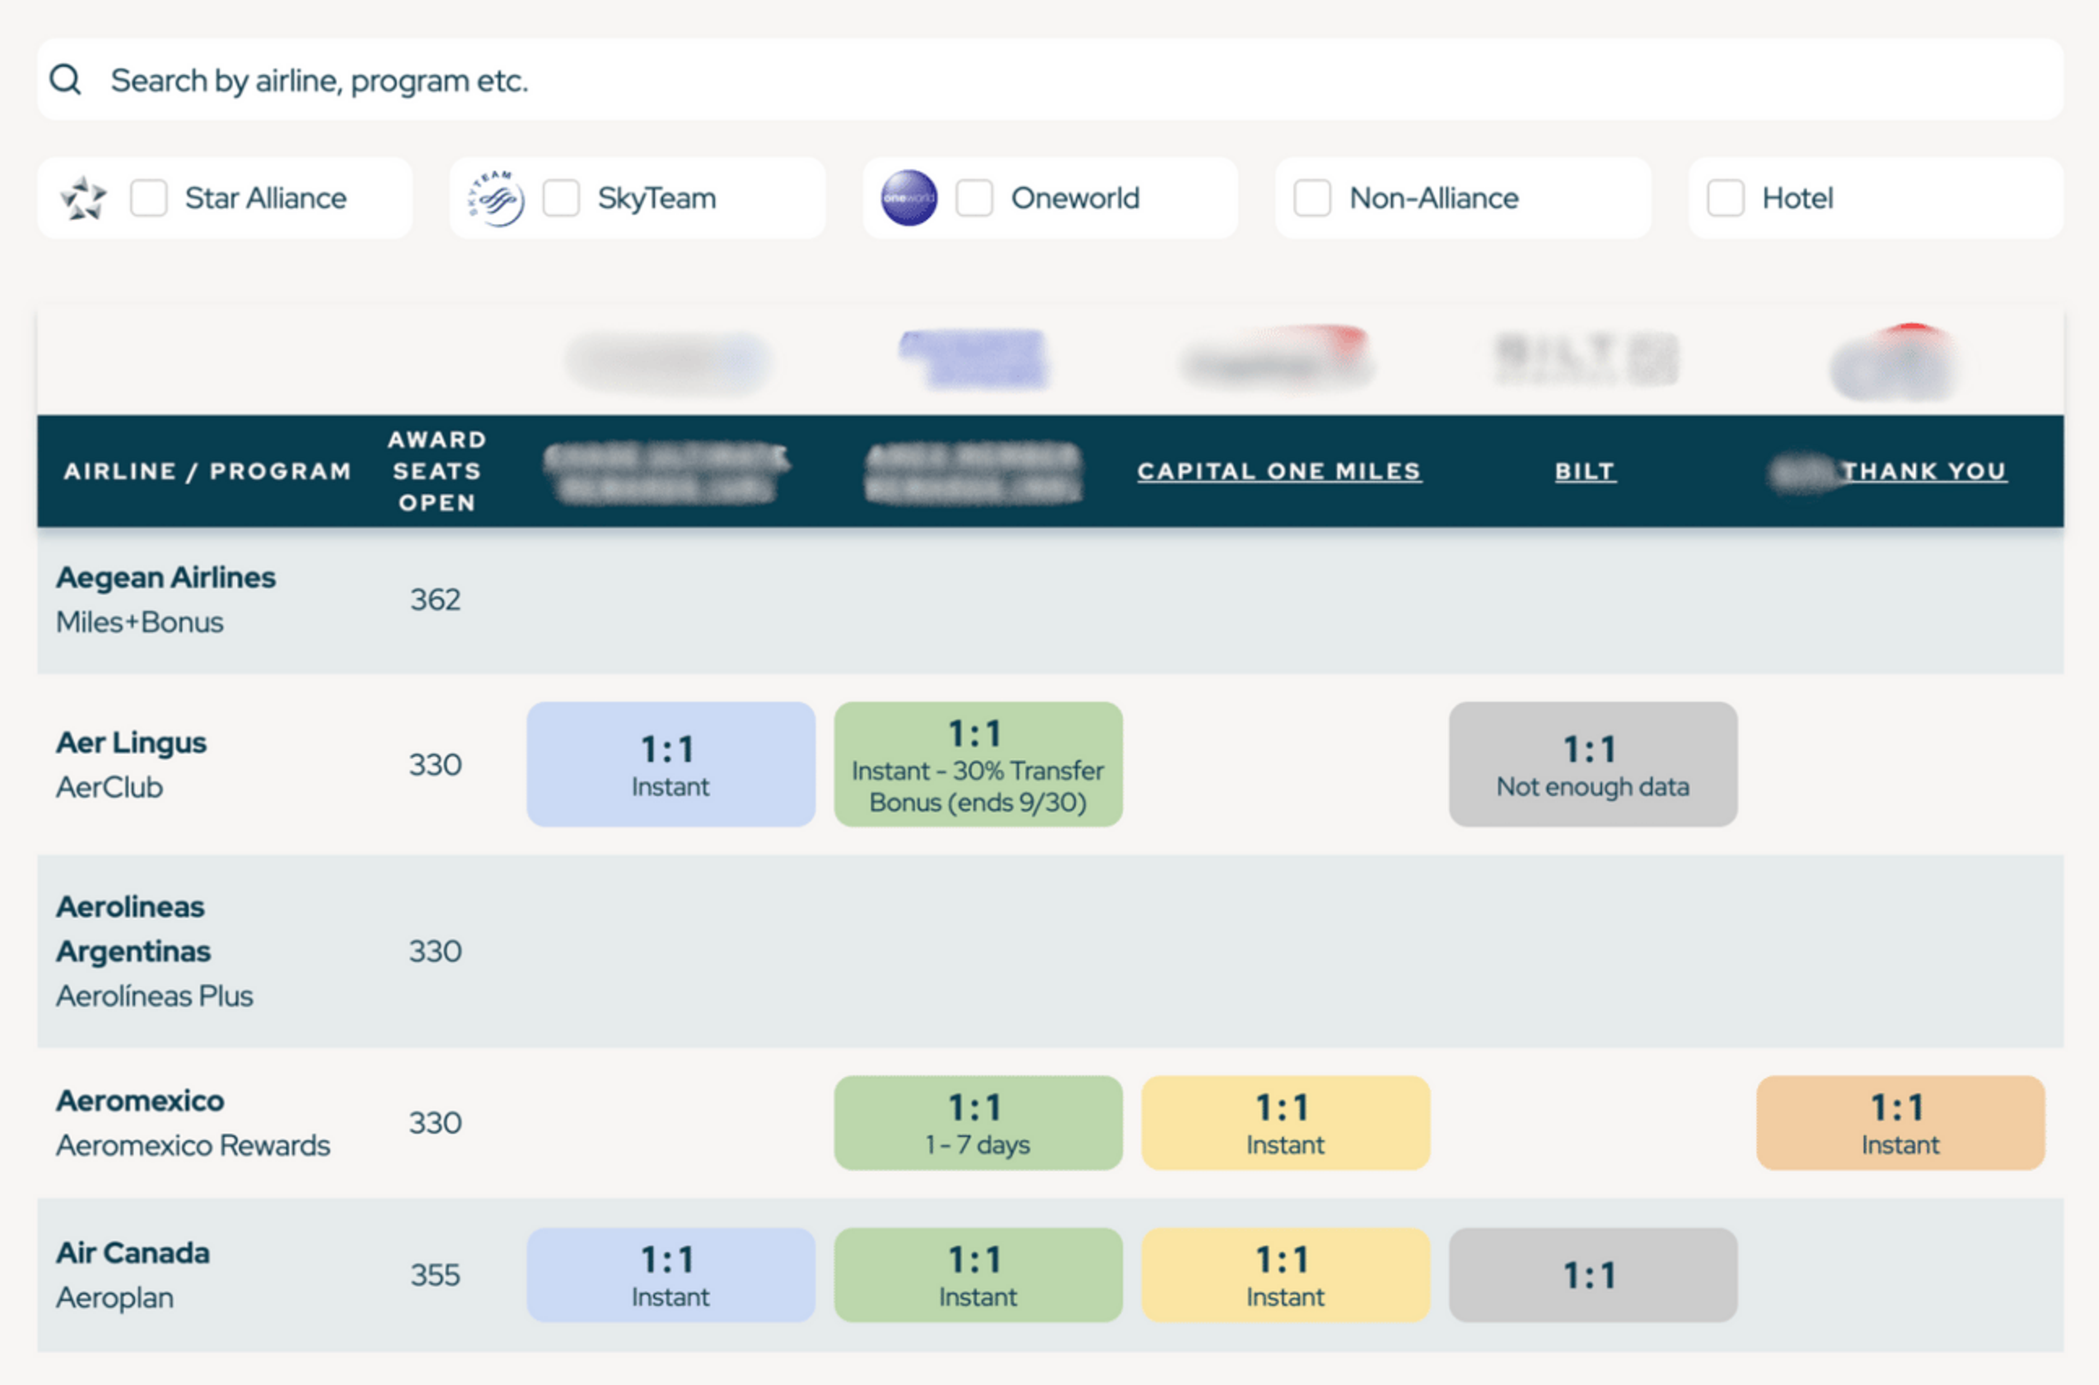Click the Award Seats Open column header
This screenshot has width=2099, height=1385.
(x=437, y=471)
